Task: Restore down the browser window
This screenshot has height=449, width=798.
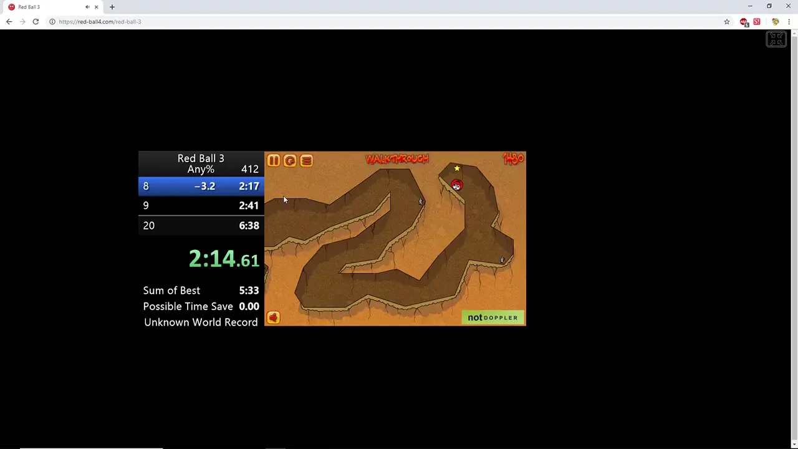Action: pos(769,6)
